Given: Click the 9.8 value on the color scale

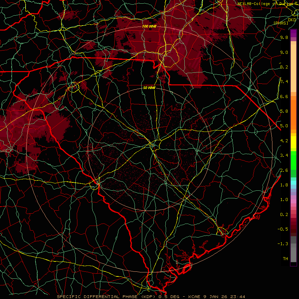Looking at the screenshot, I should tap(284, 38).
